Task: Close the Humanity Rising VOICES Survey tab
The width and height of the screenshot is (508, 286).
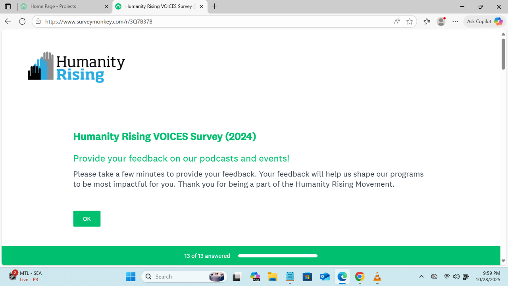Action: (x=201, y=6)
